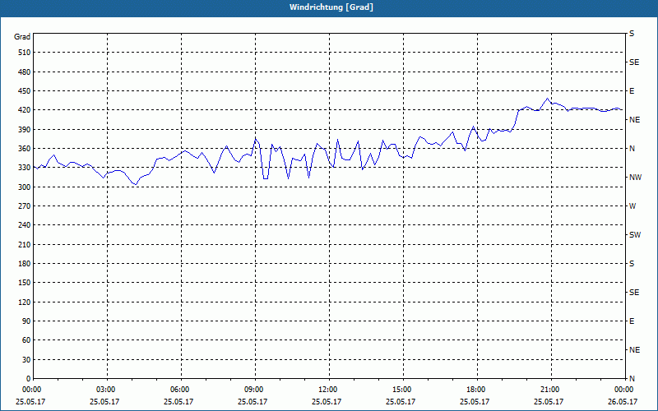Select the 18:00 time axis label
This screenshot has height=411, width=658.
click(475, 390)
